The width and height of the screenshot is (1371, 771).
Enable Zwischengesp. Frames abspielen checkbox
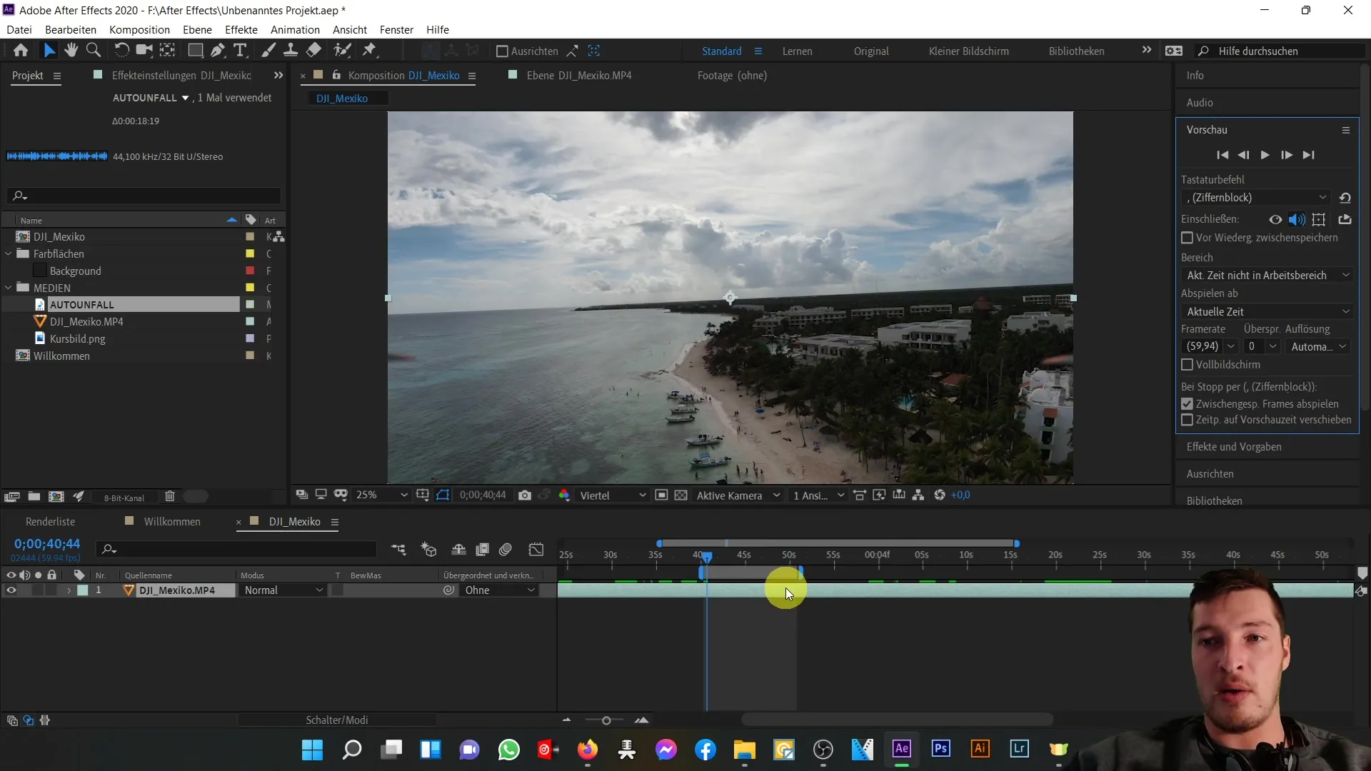coord(1187,403)
